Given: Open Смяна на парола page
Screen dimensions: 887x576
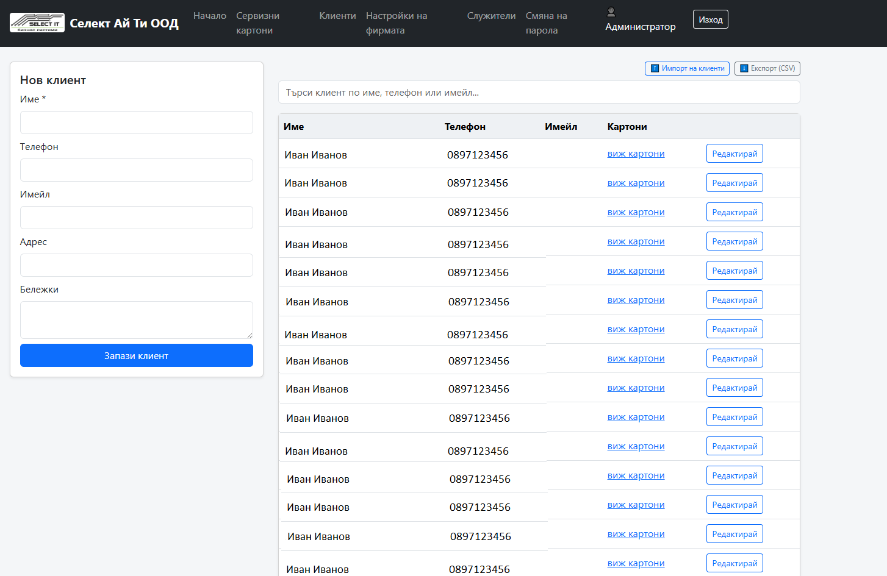Looking at the screenshot, I should click(x=547, y=23).
